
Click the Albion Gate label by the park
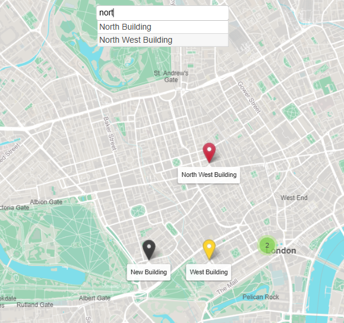tap(46, 202)
